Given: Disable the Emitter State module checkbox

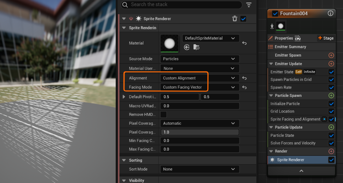Looking at the screenshot, I should (x=331, y=72).
